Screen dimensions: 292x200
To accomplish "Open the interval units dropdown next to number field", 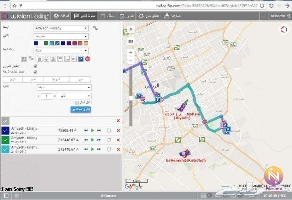I will coord(75,96).
